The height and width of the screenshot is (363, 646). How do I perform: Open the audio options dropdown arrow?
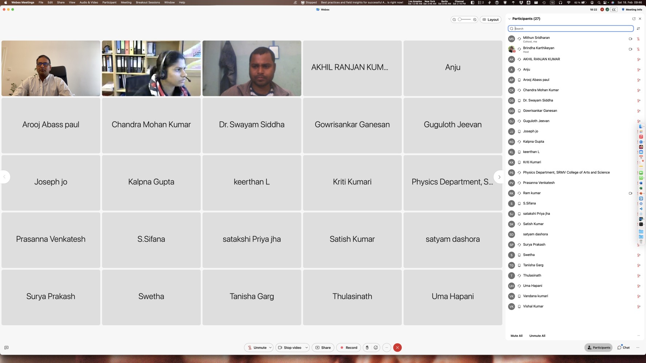[x=270, y=348]
